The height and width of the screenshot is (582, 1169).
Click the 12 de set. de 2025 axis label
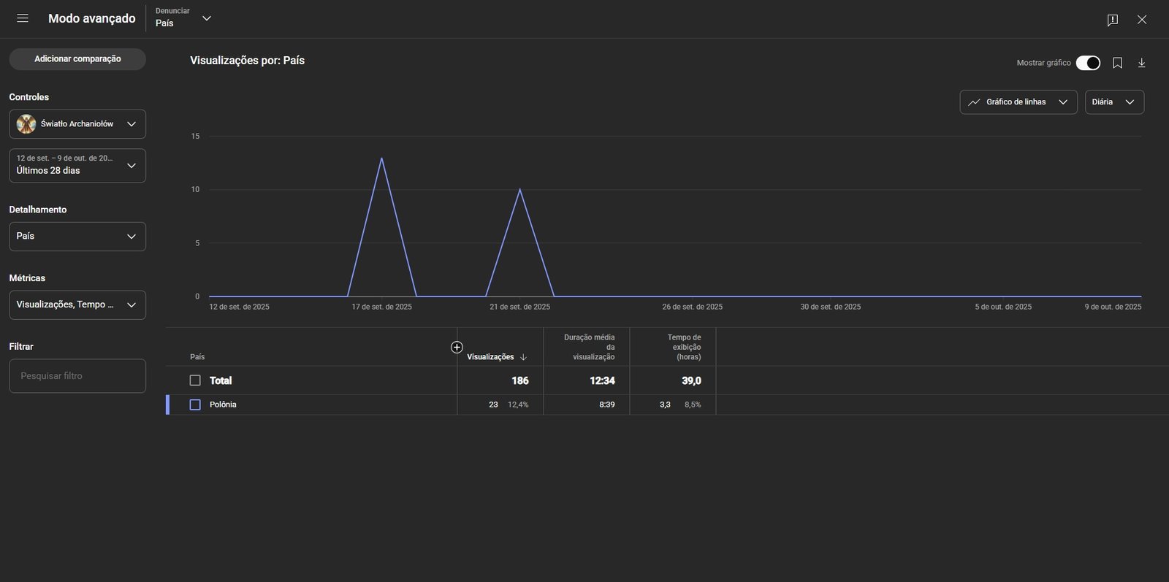[240, 307]
